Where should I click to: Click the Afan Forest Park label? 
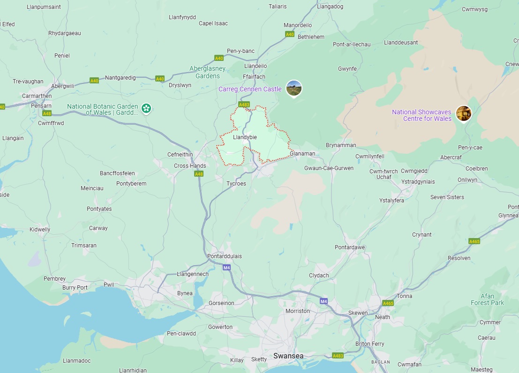(487, 299)
